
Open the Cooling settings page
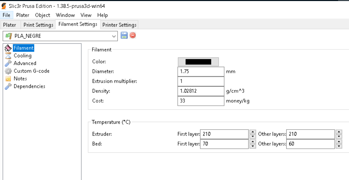click(x=23, y=56)
